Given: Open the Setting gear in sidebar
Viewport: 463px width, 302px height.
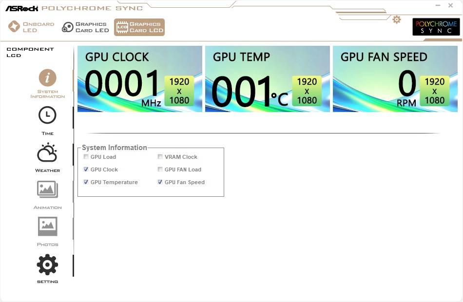Looking at the screenshot, I should [x=47, y=264].
